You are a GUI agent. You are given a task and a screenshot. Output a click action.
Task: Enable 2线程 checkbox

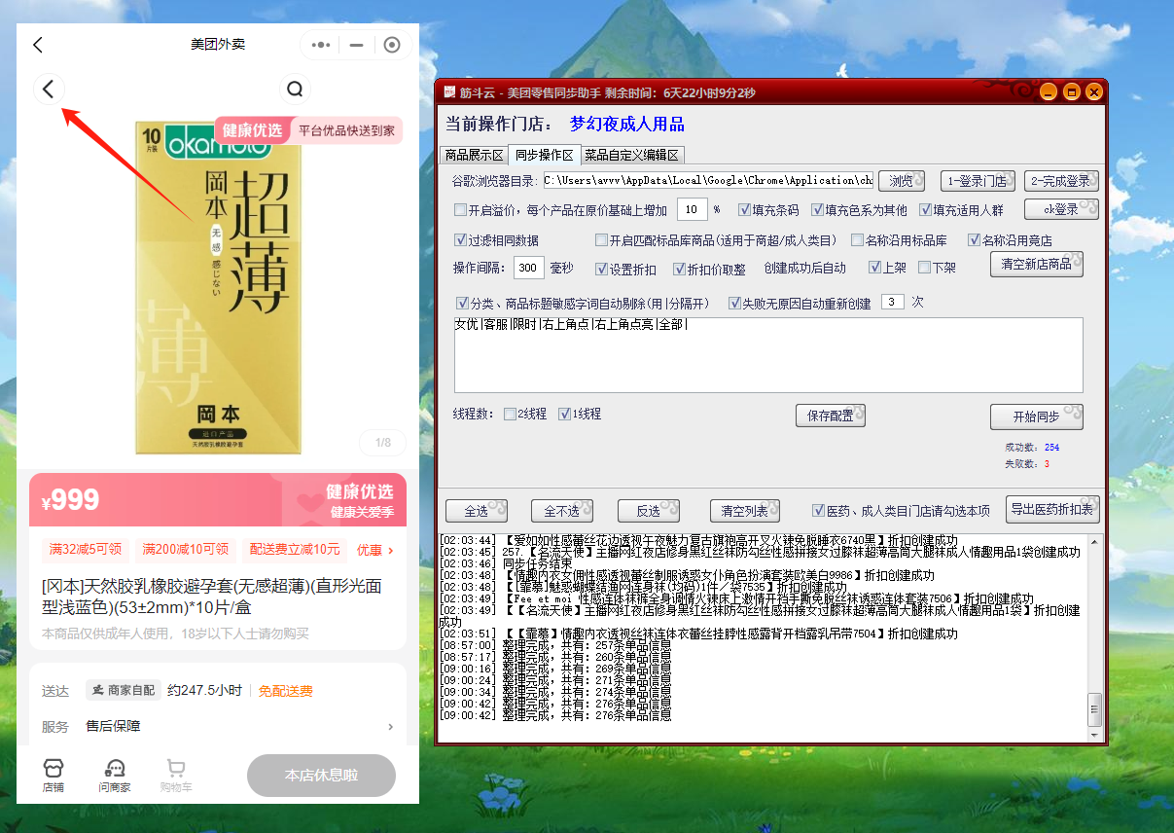point(510,414)
